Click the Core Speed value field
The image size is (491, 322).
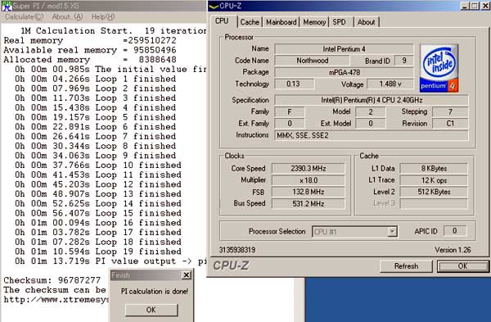point(309,168)
